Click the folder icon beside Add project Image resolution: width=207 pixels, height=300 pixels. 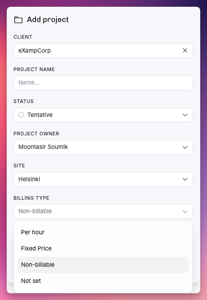(18, 20)
